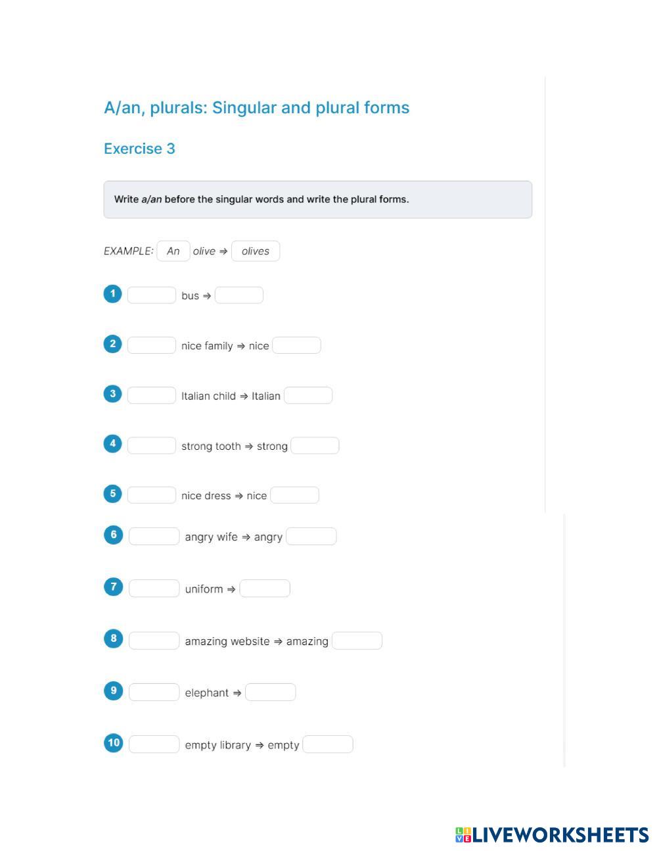Click the Liveworksheets logo
This screenshot has height=851, width=657.
tap(552, 835)
